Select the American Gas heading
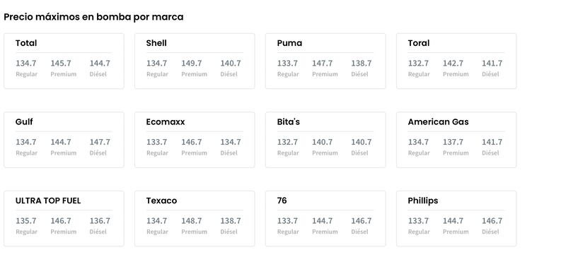Image resolution: width=566 pixels, height=269 pixels. click(x=438, y=122)
